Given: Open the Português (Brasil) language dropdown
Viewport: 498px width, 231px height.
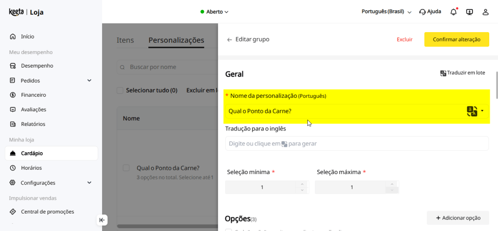Looking at the screenshot, I should pos(387,12).
